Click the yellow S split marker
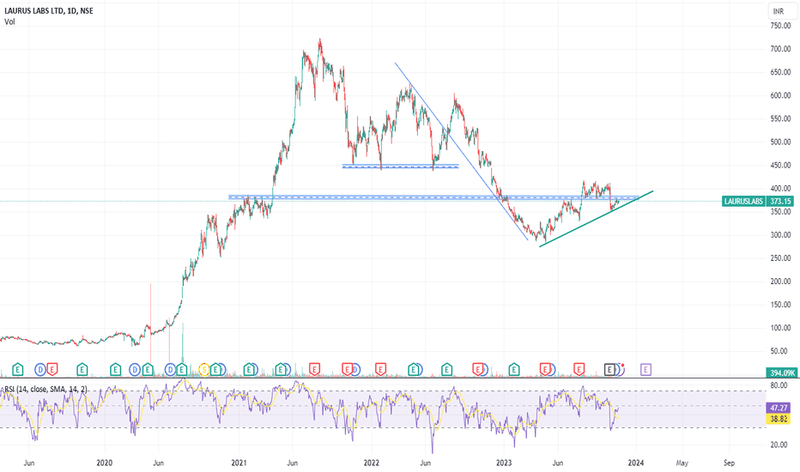The height and width of the screenshot is (472, 800). tap(204, 369)
